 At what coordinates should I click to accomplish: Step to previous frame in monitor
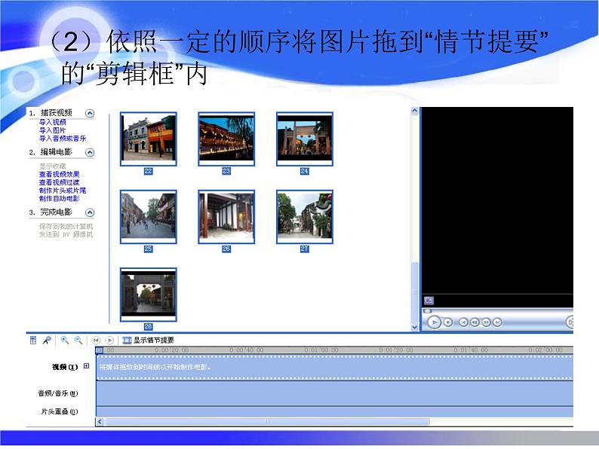475,322
